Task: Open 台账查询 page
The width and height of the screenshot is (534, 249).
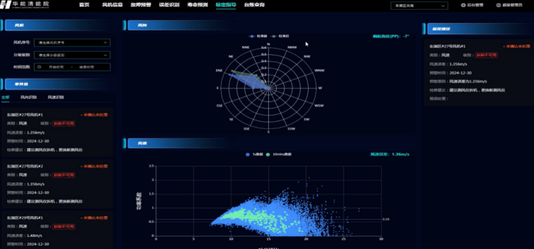Action: (254, 5)
